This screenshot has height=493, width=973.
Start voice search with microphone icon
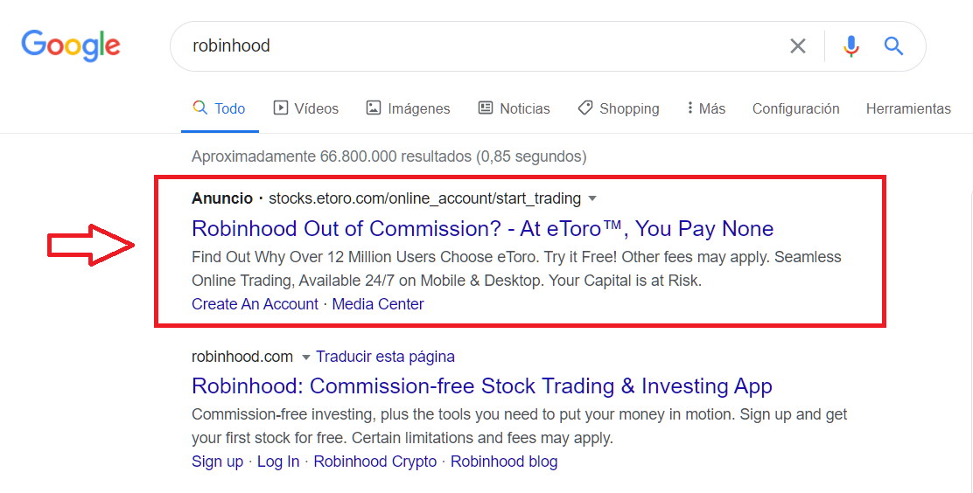(850, 46)
